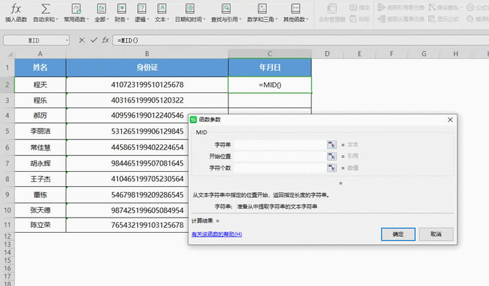
Task: Open the 全部 functions category
Action: coord(102,12)
